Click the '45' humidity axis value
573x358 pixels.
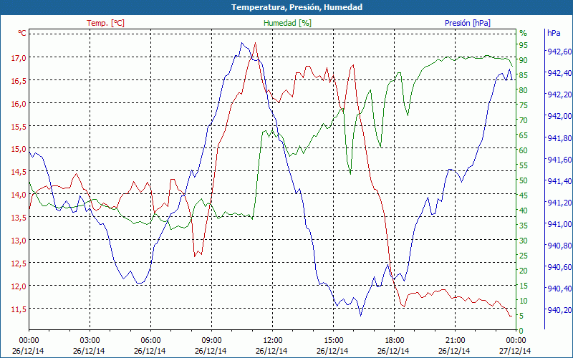pyautogui.click(x=524, y=195)
